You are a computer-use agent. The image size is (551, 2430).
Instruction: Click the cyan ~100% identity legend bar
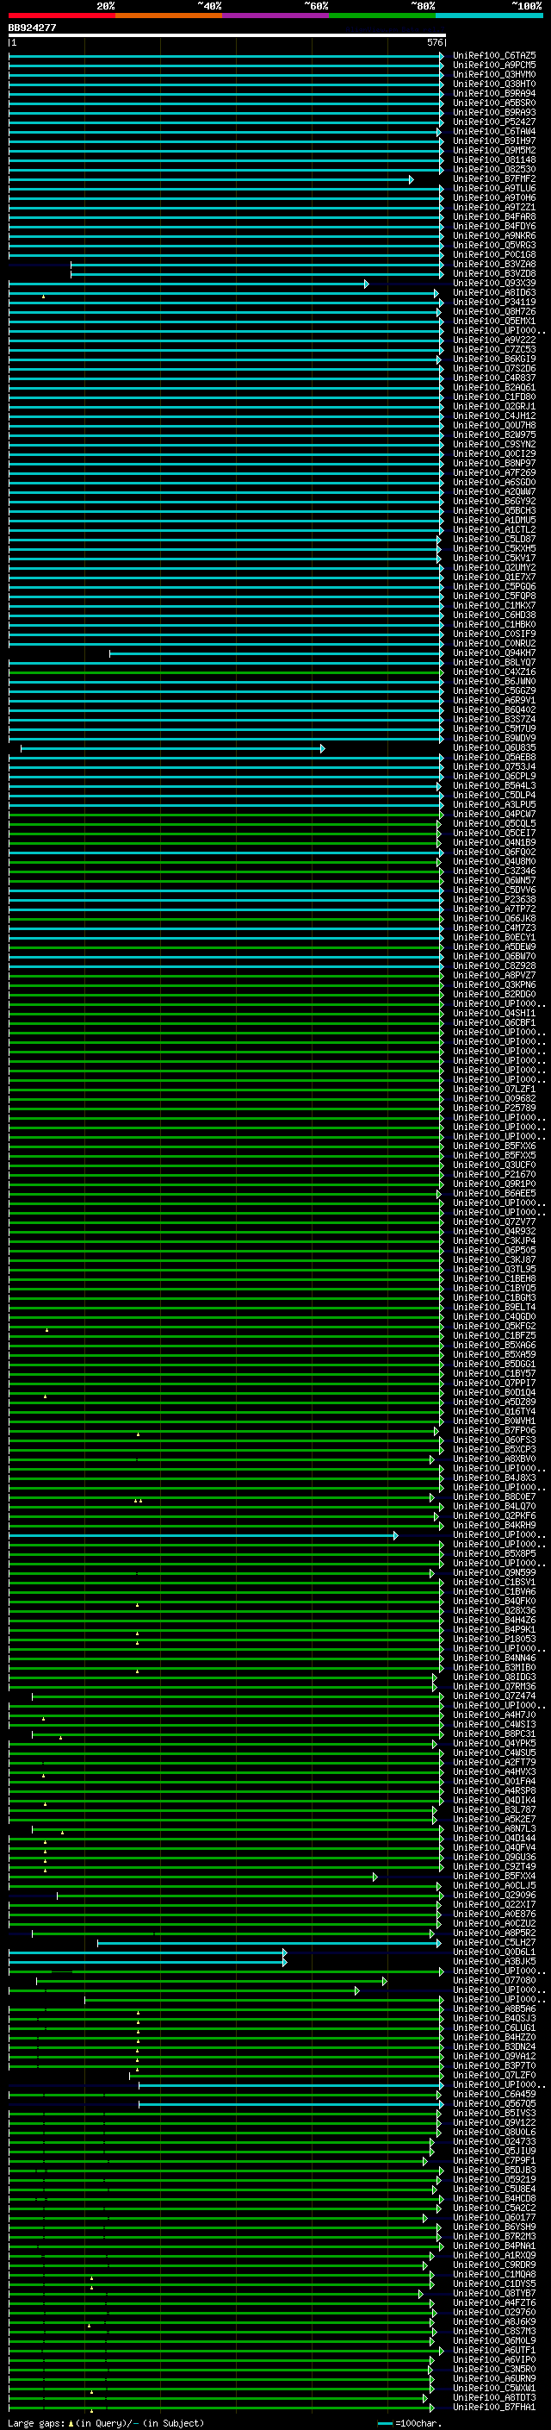[x=488, y=16]
